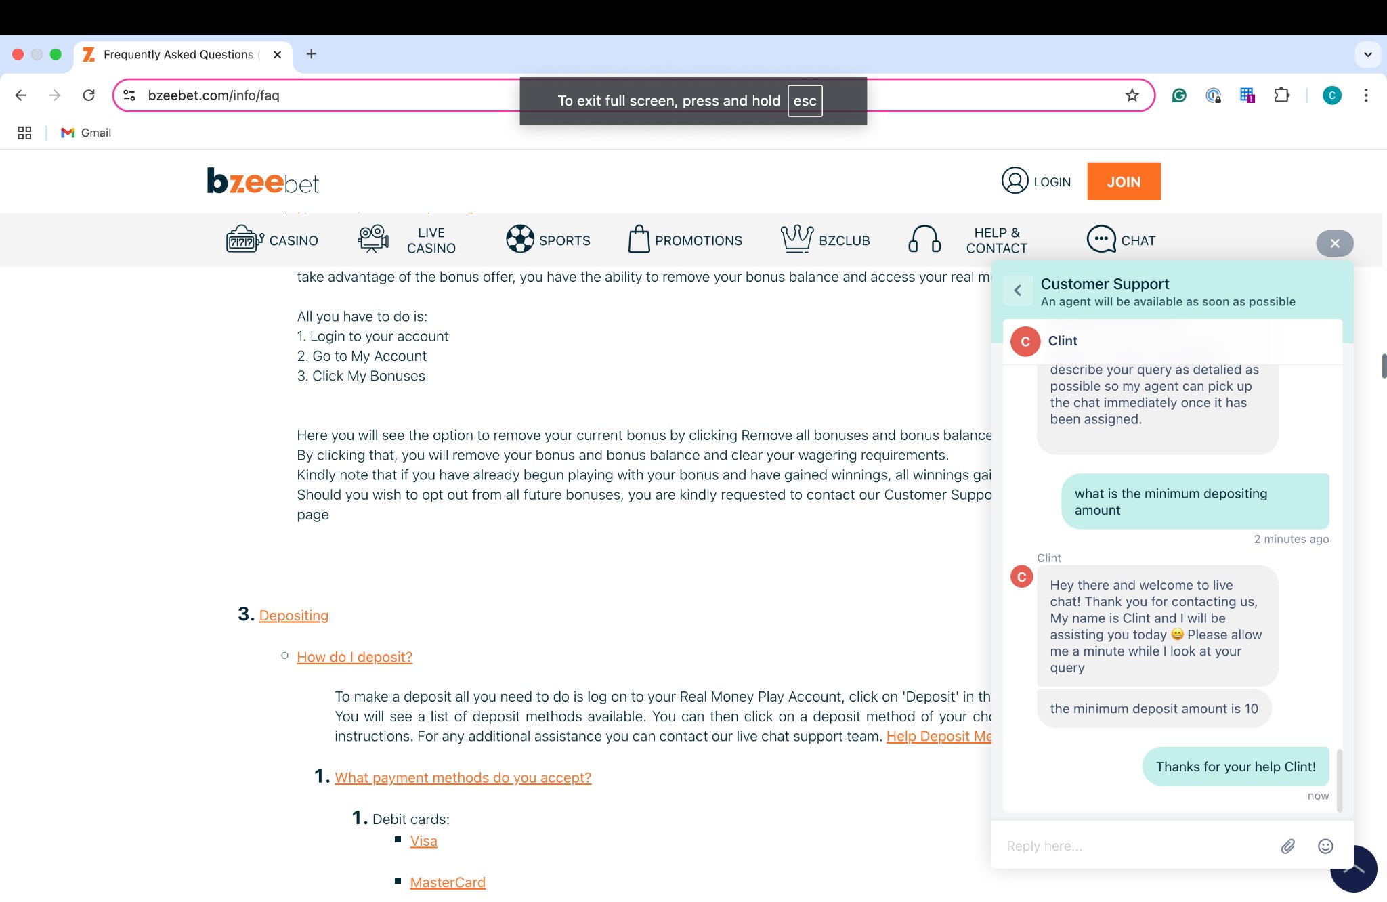Click the LOGIN text link

coord(1052,182)
